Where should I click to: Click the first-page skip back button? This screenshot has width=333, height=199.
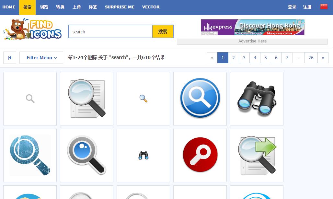pos(10,58)
